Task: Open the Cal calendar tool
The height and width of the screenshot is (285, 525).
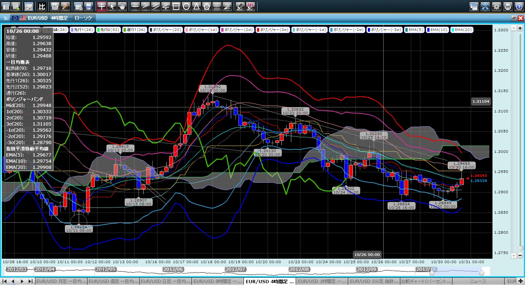Action: tap(28, 6)
